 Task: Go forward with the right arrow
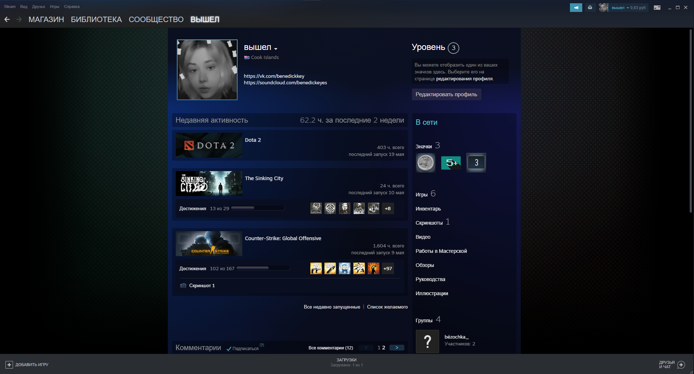pyautogui.click(x=19, y=20)
